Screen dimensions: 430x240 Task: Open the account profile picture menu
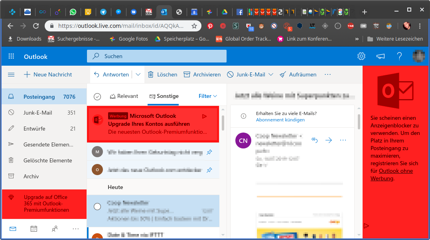click(x=418, y=56)
